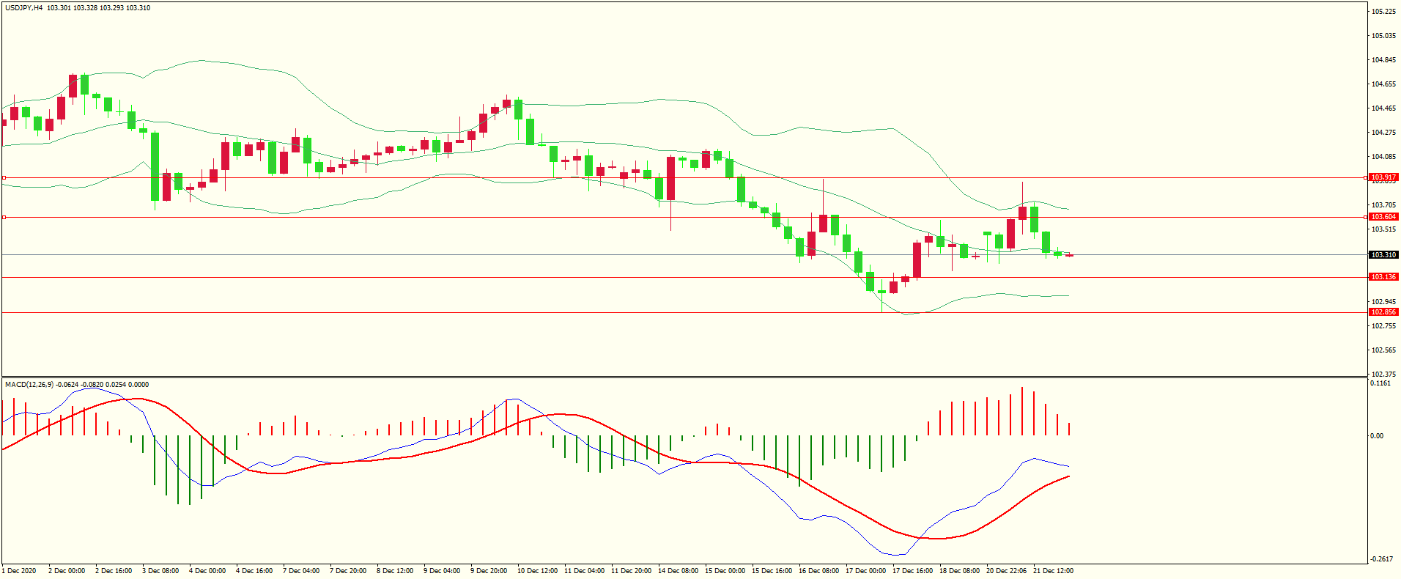Screen dimensions: 1401x579
Task: Click the divider between price chart and MACD
Action: (684, 377)
